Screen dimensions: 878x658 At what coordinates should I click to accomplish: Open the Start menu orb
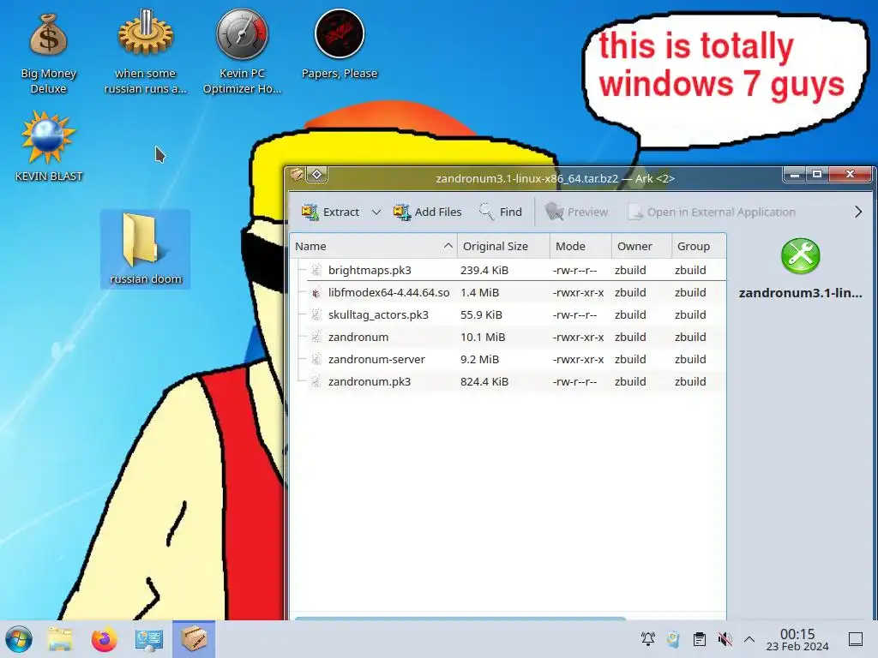pyautogui.click(x=19, y=639)
